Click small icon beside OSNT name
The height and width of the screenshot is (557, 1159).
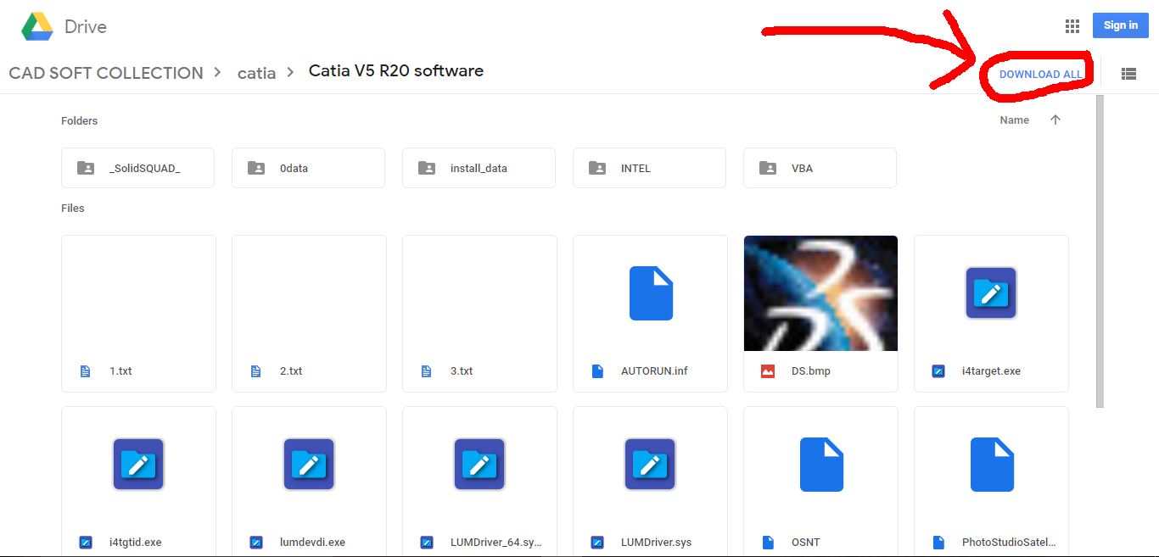pos(768,542)
